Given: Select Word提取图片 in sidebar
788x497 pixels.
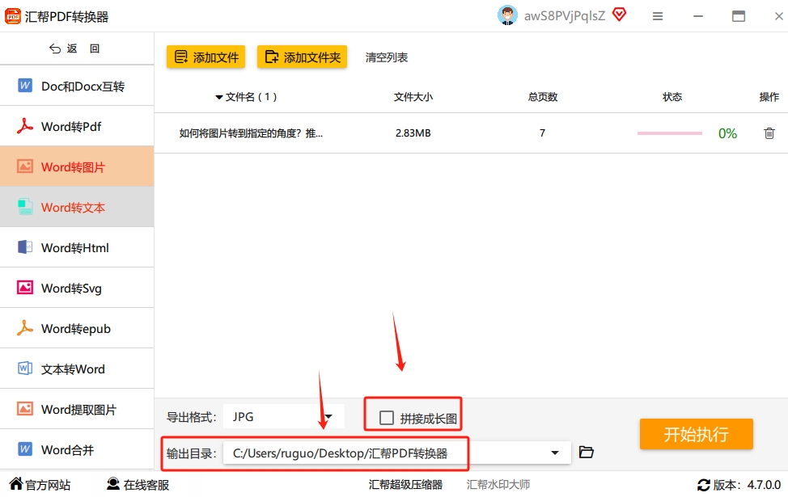Looking at the screenshot, I should [x=77, y=409].
